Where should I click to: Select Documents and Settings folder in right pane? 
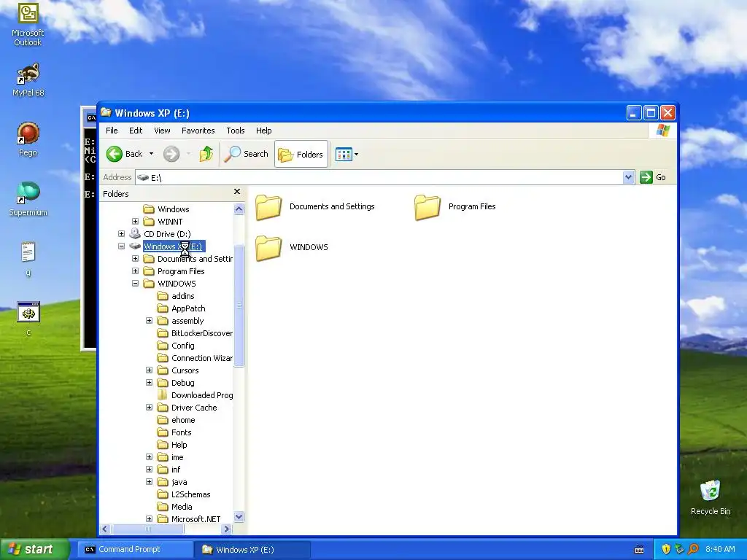click(x=315, y=207)
